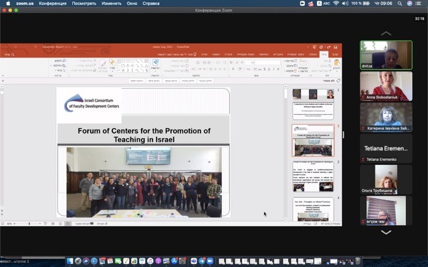Click the ABC input source indicator

point(328,3)
